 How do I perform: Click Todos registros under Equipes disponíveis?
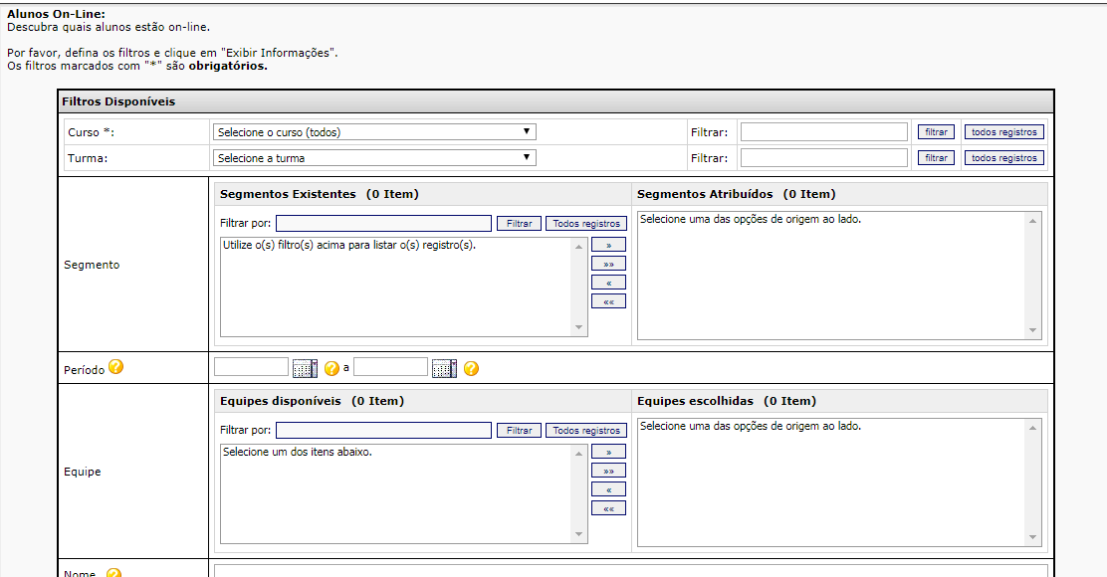(586, 431)
